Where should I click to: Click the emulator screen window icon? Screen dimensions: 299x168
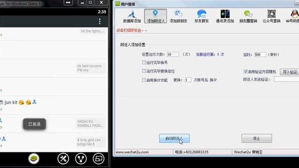(x=99, y=159)
